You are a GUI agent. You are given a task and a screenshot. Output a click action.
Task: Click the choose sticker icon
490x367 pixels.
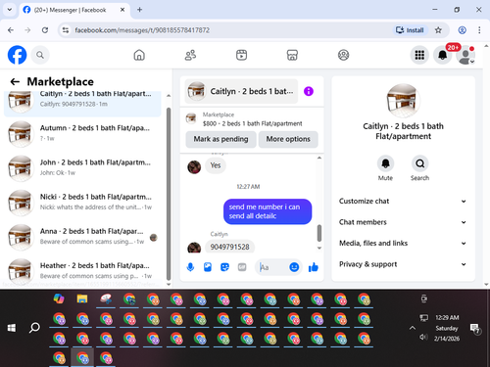tap(224, 267)
